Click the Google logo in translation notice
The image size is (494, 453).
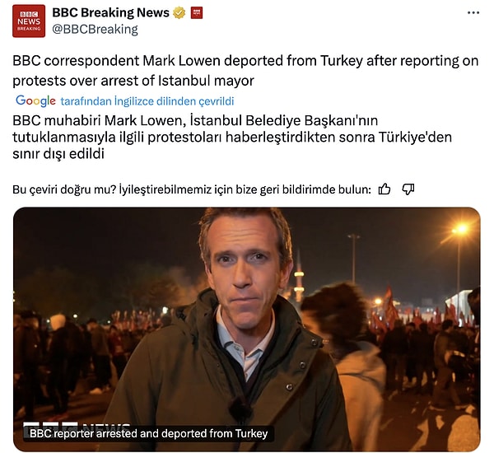[35, 100]
